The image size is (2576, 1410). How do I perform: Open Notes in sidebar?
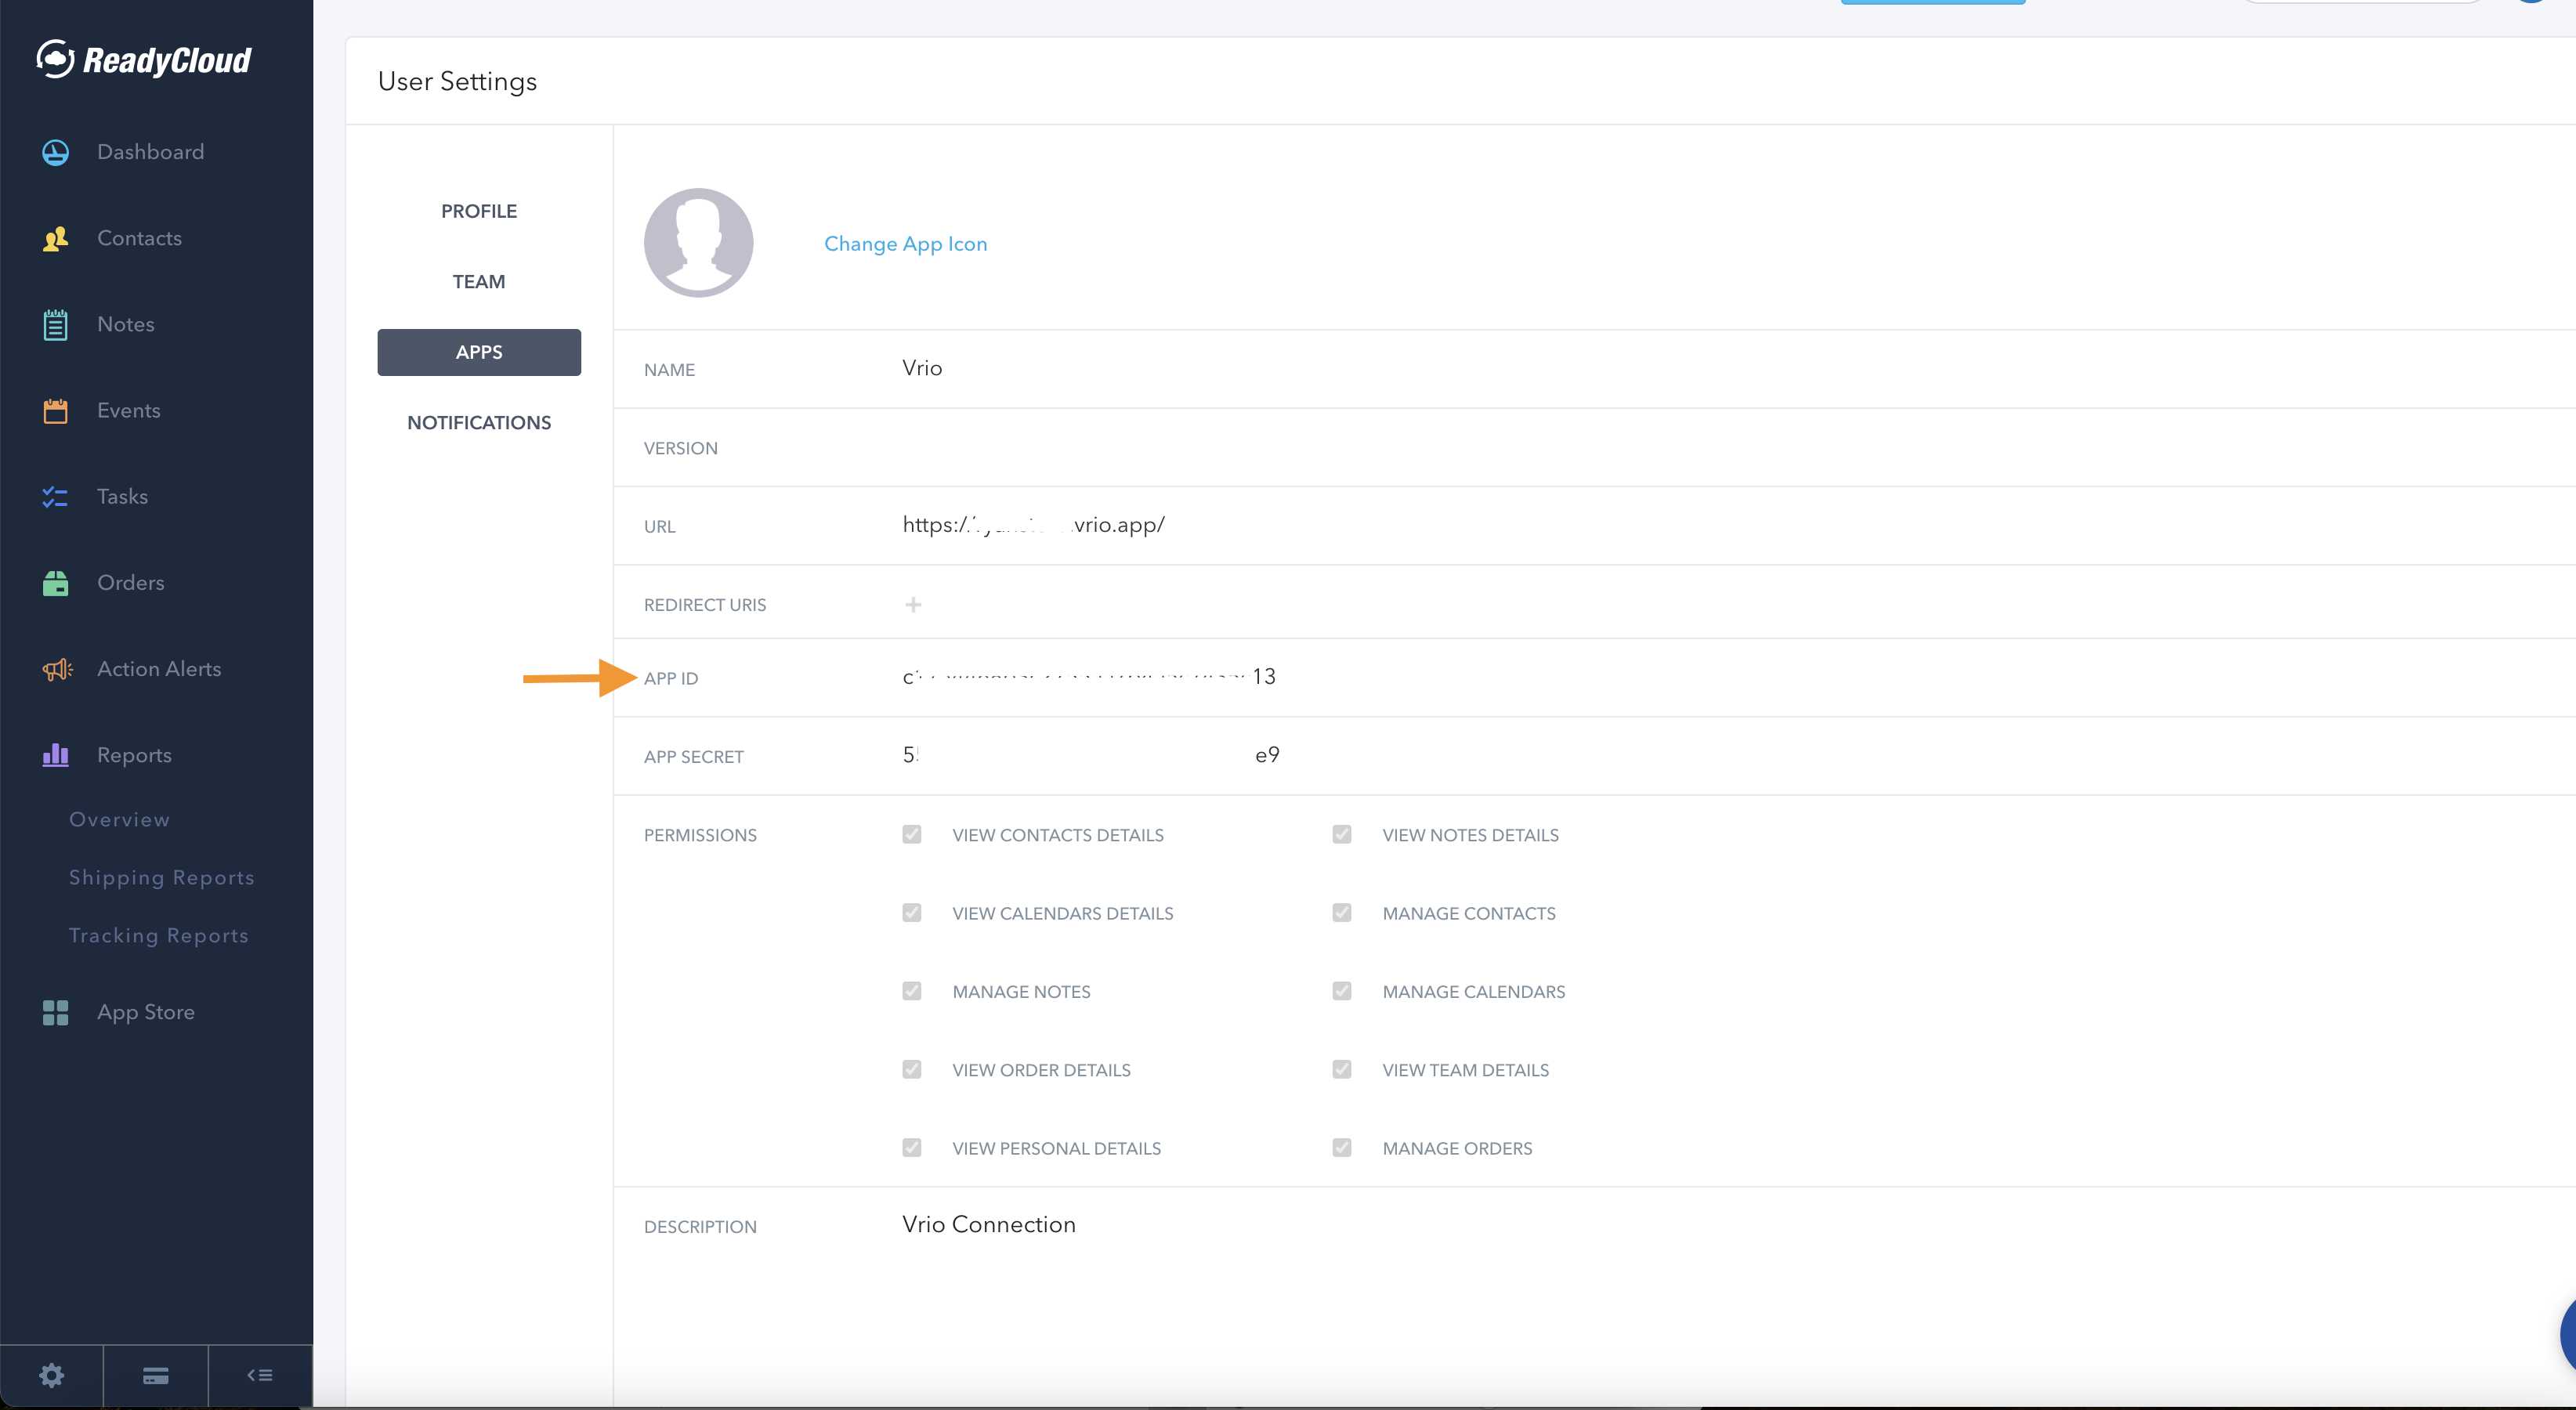coord(126,324)
